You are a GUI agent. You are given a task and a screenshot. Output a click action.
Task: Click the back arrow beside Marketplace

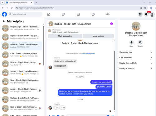(x=4, y=21)
